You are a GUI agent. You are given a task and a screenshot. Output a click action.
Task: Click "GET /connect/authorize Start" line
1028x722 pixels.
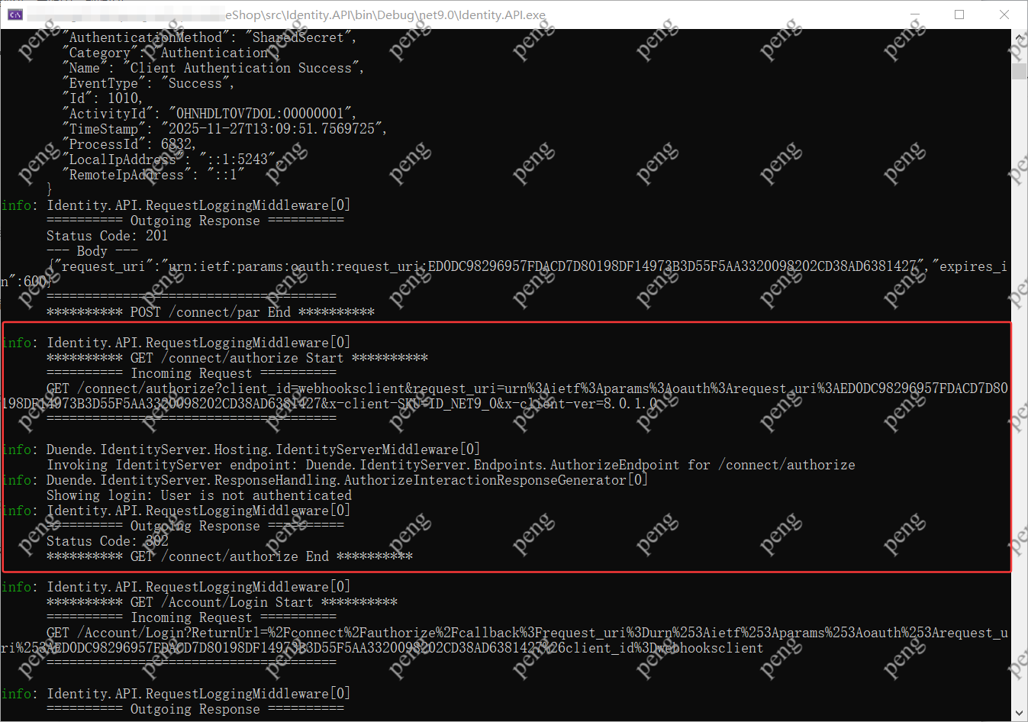click(x=237, y=358)
